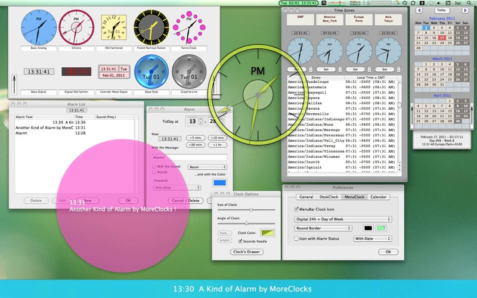
Task: Adjust the alarm hour stepper
Action: pos(200,121)
